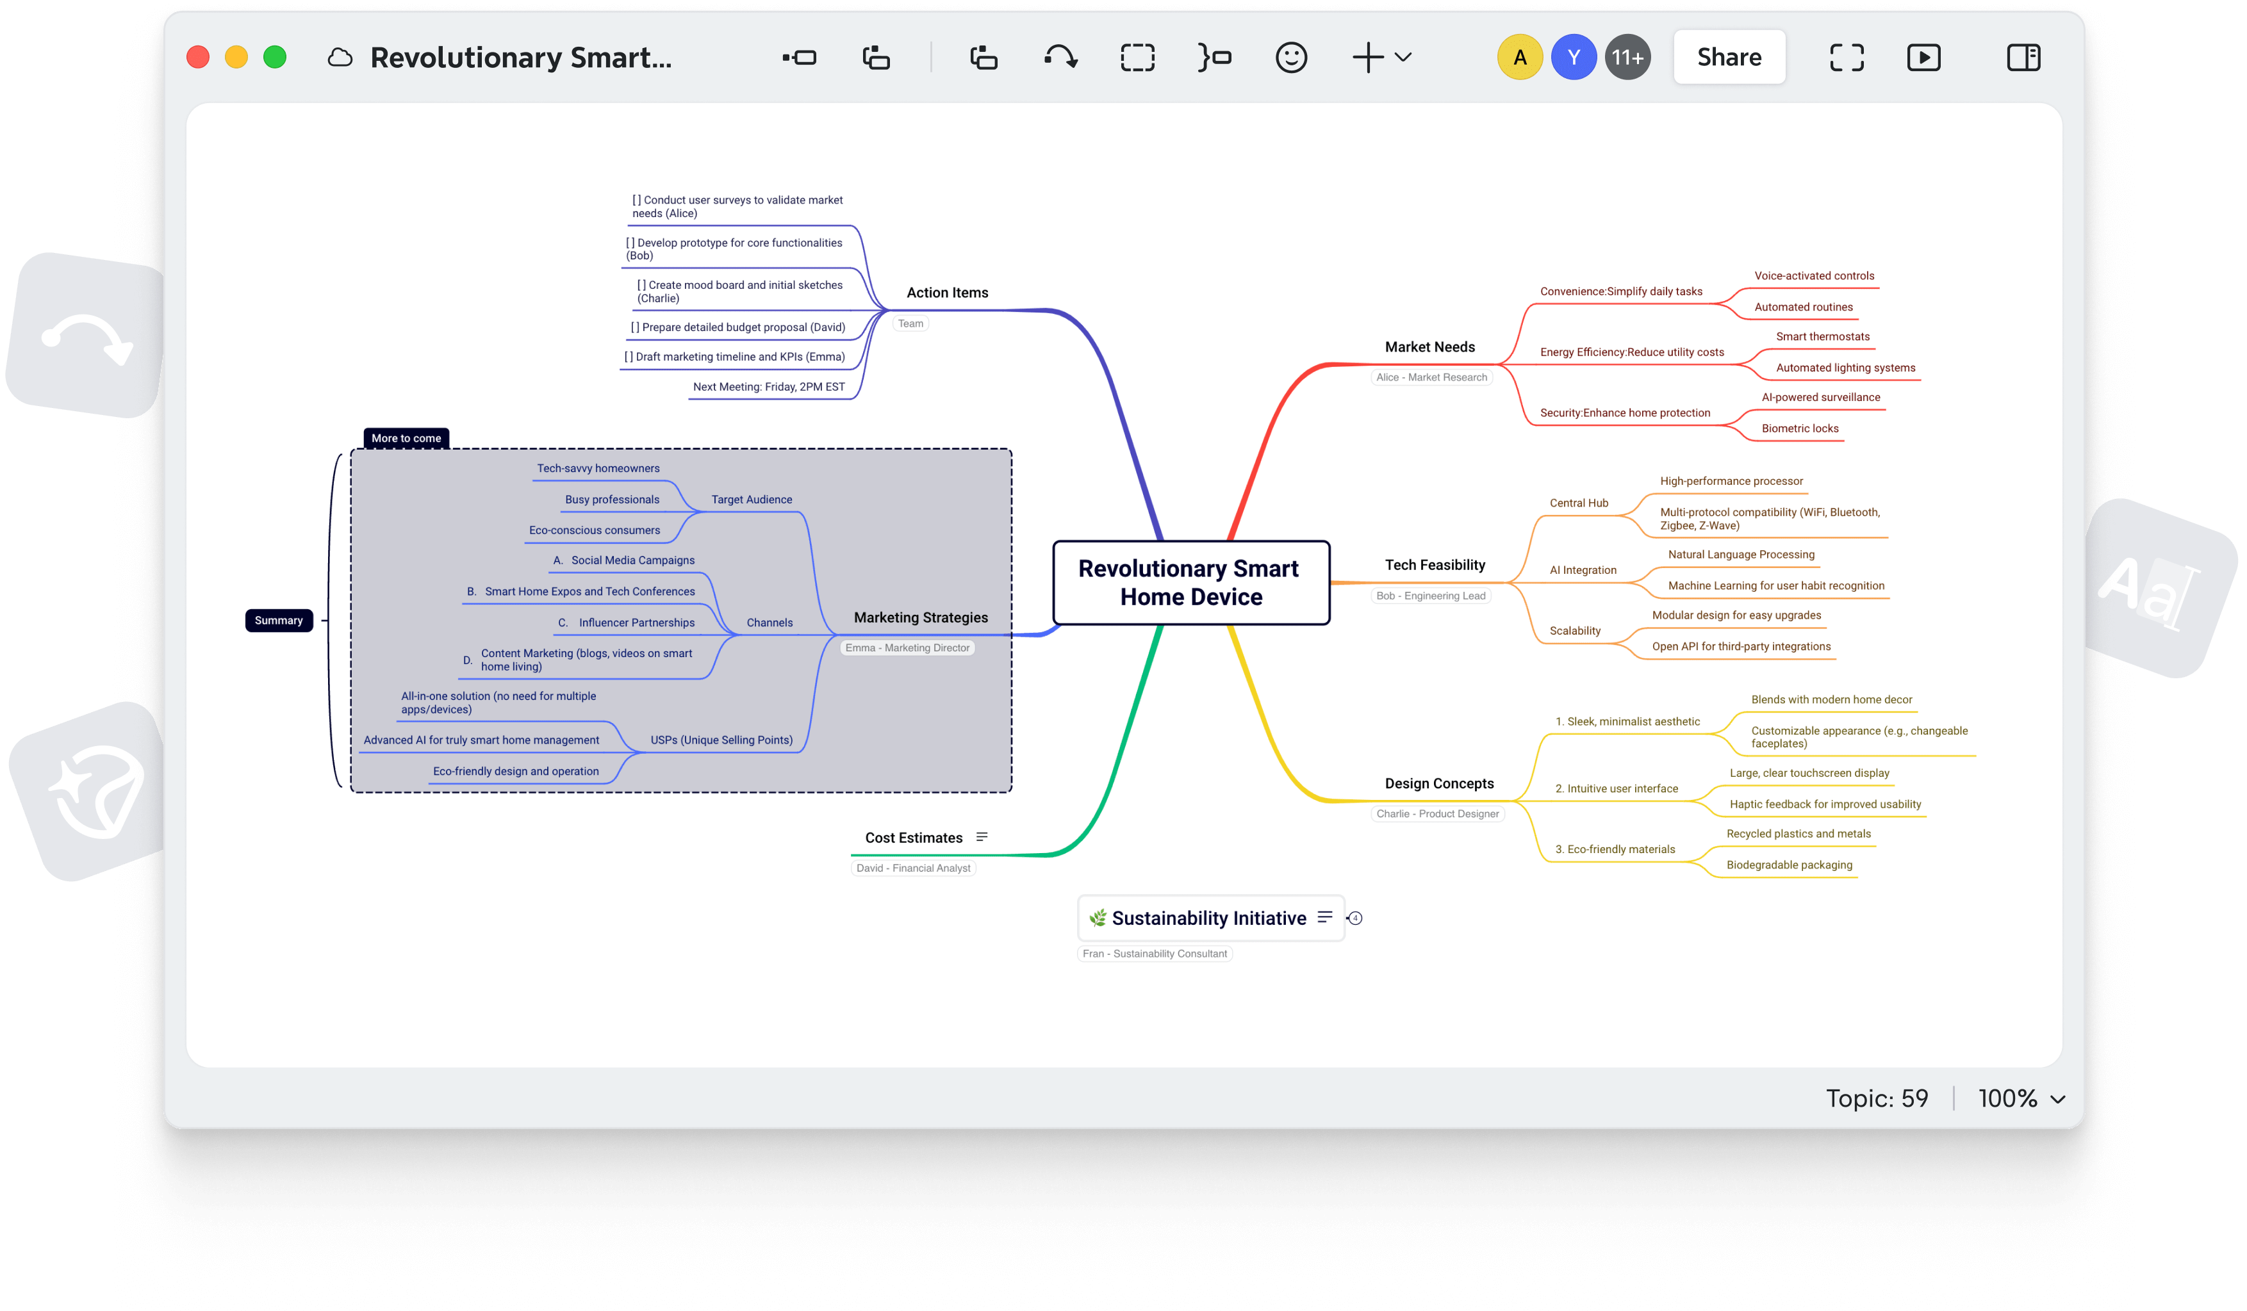
Task: Select the Revolutionary Smart Home Device central topic
Action: point(1191,583)
